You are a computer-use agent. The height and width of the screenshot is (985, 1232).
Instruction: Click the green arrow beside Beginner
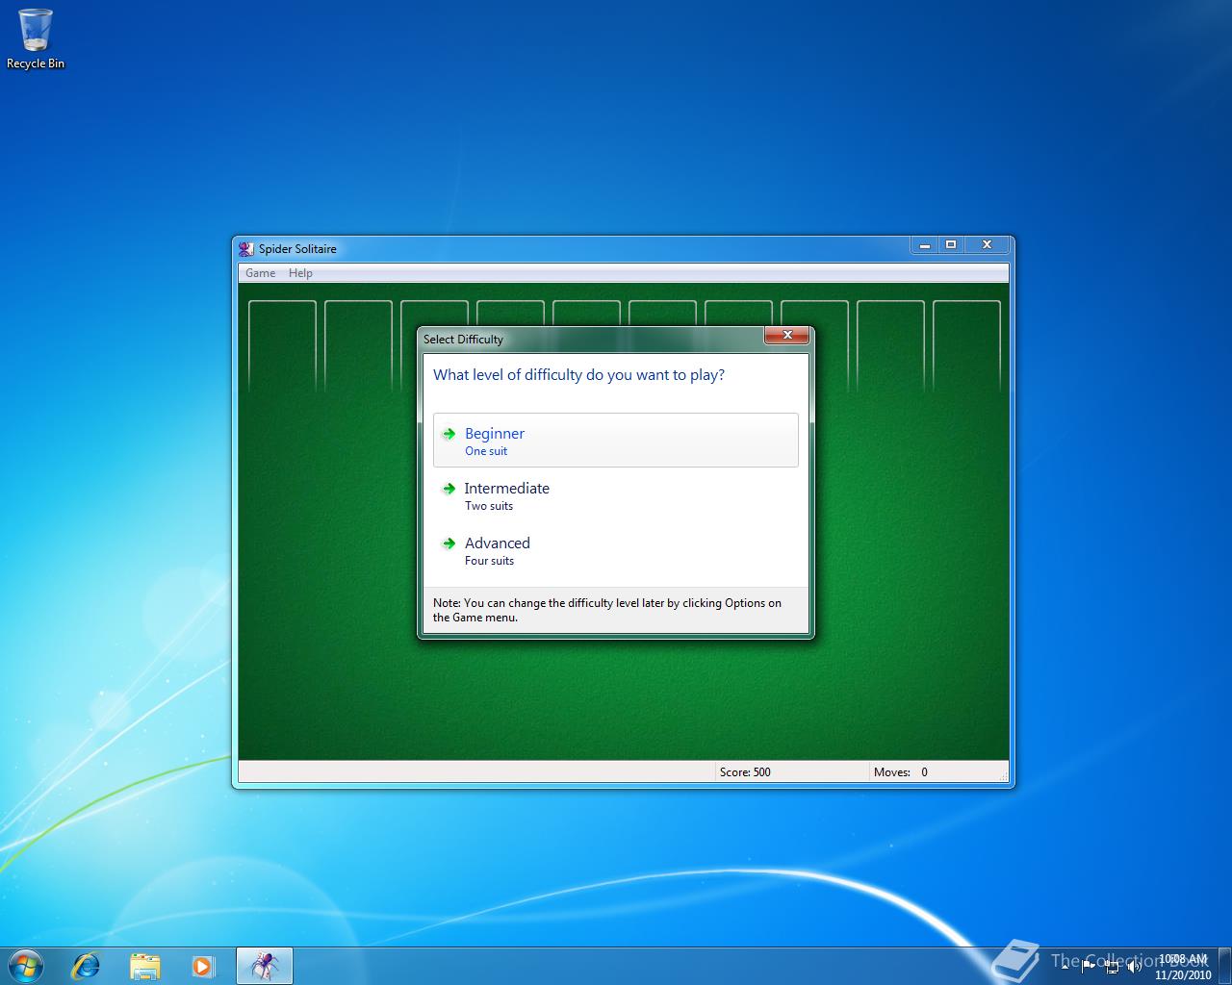click(x=449, y=434)
